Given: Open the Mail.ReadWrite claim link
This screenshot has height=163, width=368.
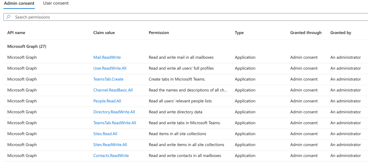Looking at the screenshot, I should (107, 57).
